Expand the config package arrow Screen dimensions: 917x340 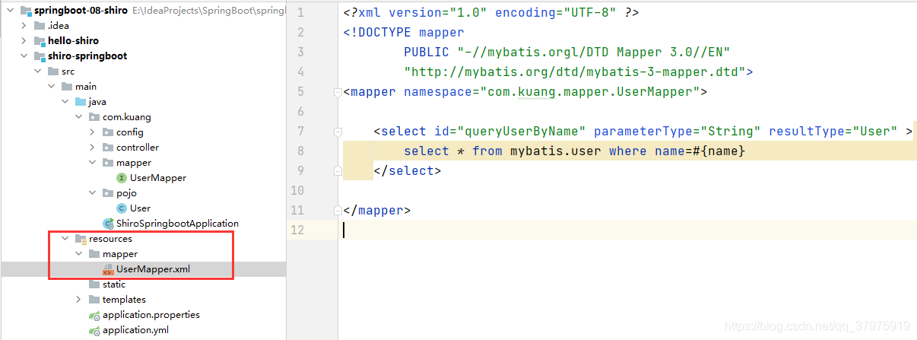point(91,132)
